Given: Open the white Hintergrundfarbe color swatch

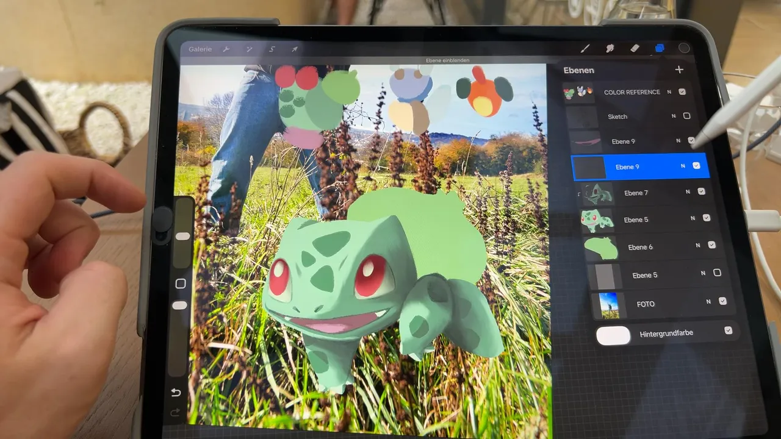Looking at the screenshot, I should (613, 335).
